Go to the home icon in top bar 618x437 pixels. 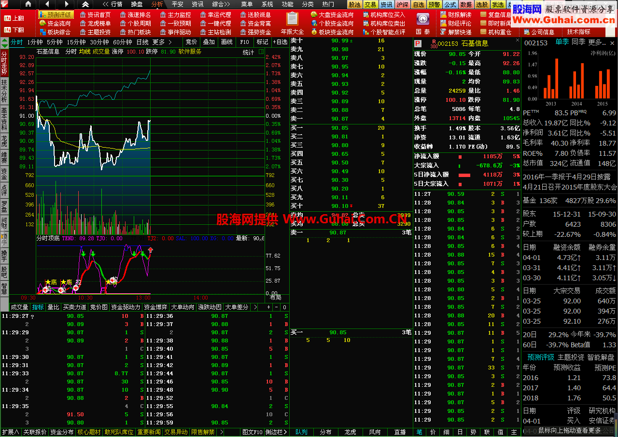coord(28,4)
